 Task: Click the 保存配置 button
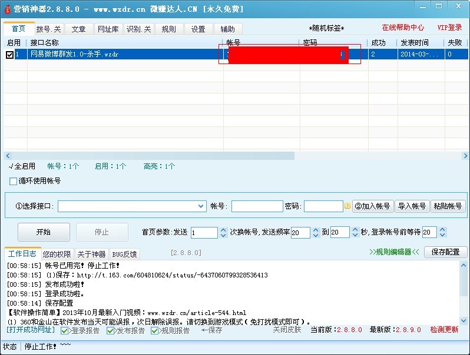[446, 252]
